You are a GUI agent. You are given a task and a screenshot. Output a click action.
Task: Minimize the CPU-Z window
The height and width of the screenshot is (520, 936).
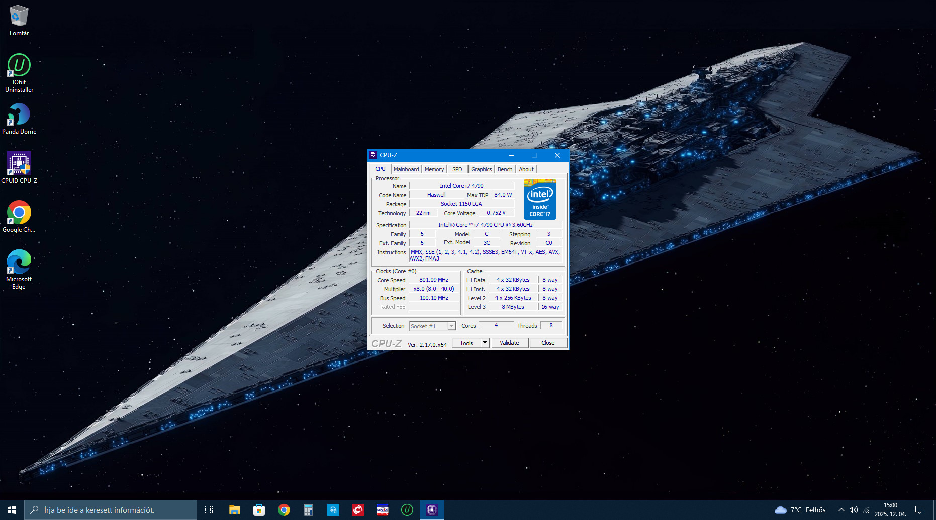512,155
